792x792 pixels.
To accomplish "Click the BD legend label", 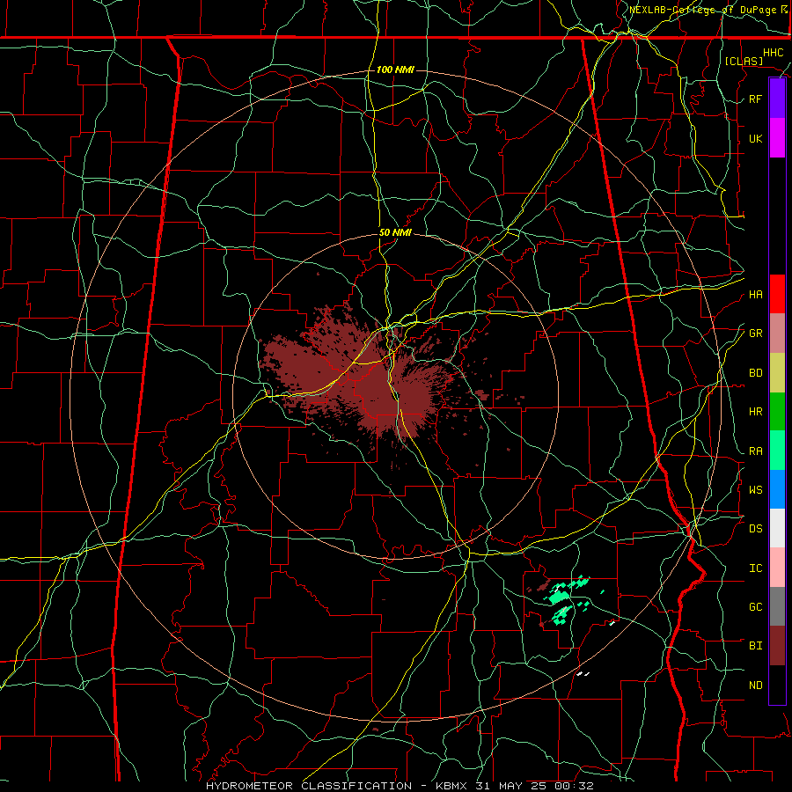I will [x=755, y=373].
